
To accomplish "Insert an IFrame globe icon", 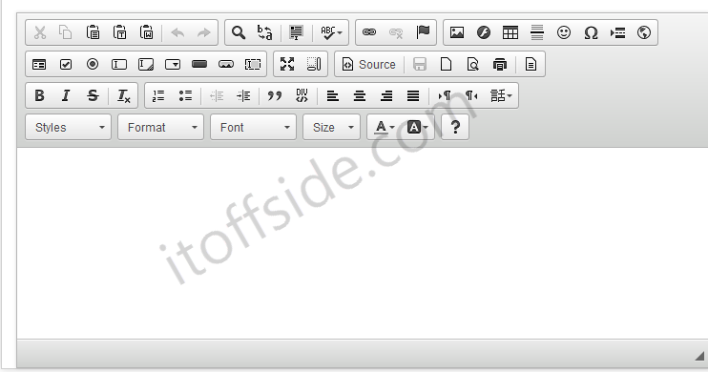I will (x=644, y=32).
